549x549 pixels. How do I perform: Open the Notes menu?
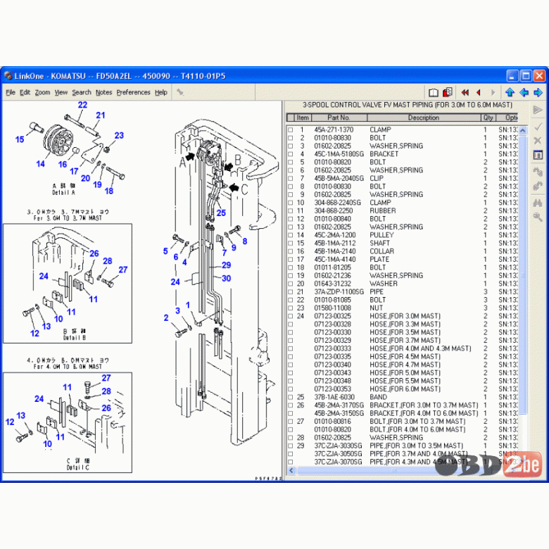[x=103, y=92]
